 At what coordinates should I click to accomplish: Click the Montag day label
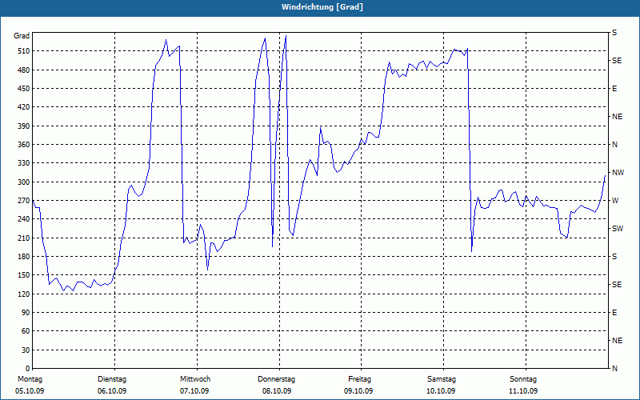pos(30,379)
